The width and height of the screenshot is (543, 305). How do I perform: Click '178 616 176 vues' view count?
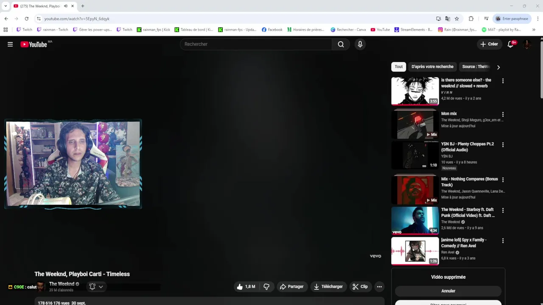point(53,303)
